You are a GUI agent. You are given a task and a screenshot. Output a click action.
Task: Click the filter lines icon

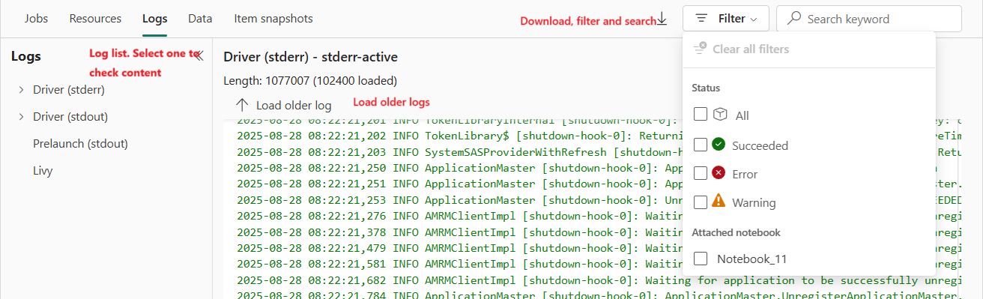click(x=701, y=19)
